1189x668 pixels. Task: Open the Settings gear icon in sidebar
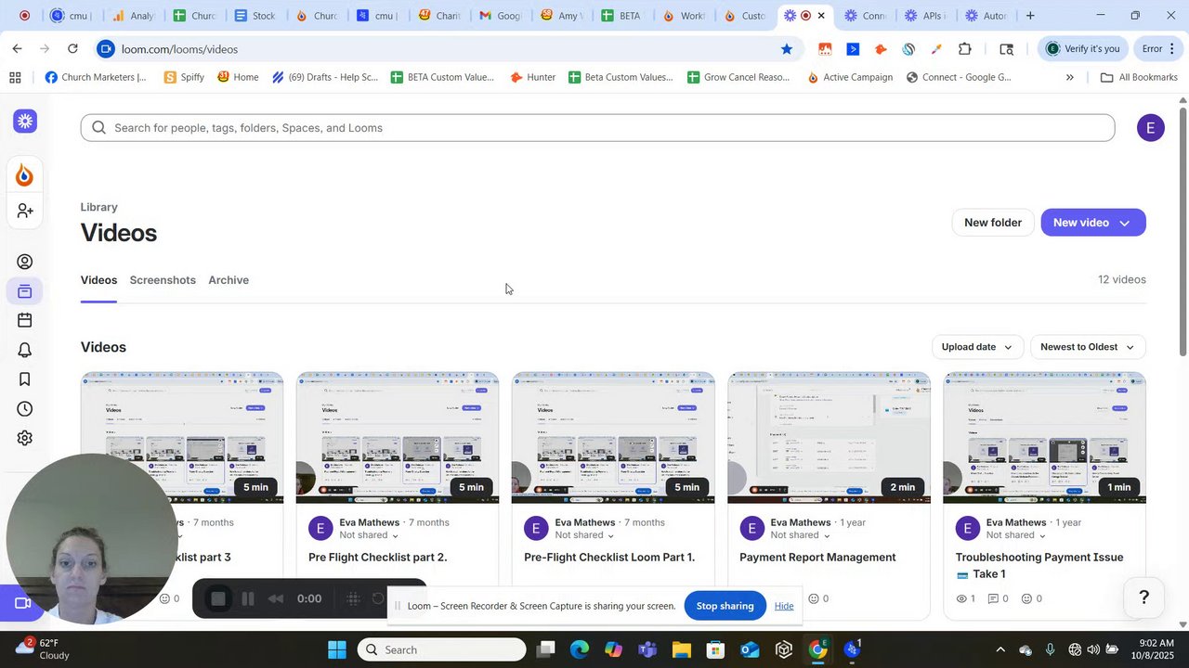point(25,438)
